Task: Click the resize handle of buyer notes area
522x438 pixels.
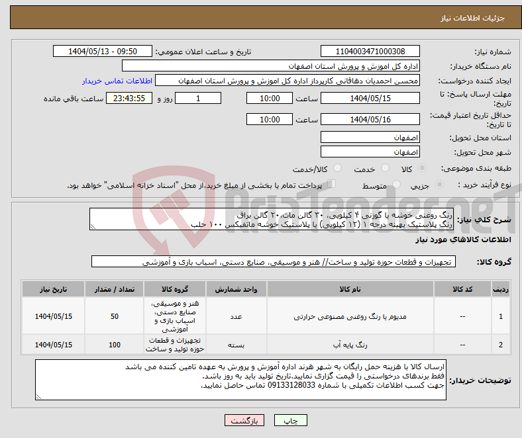Action: 38,396
